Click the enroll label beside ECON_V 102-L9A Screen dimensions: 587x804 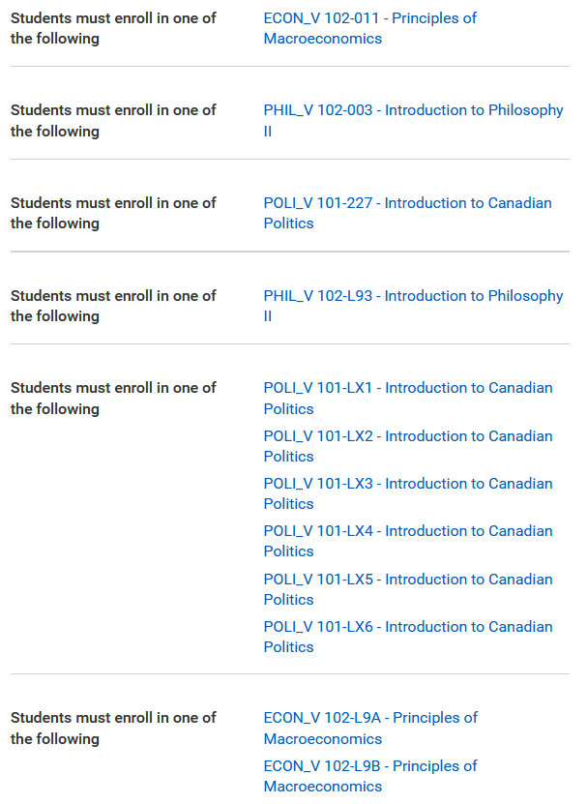coord(113,728)
